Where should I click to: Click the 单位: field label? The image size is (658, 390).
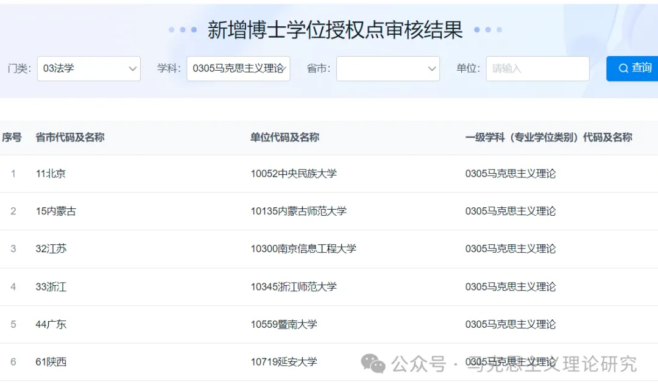[x=468, y=68]
